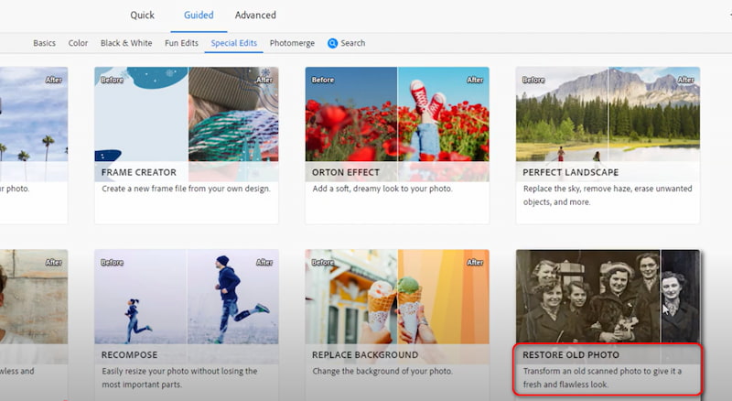The image size is (732, 401).
Task: Click "Easily resize your photo" description
Action: pos(179,377)
